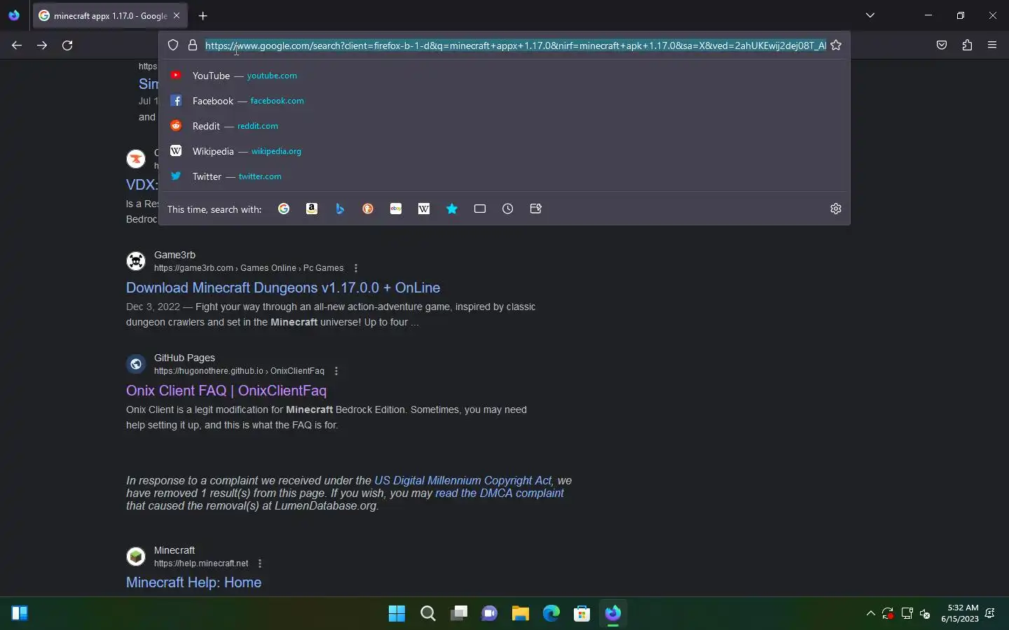1009x630 pixels.
Task: Open Minecraft Help: Home result
Action: coord(193,582)
